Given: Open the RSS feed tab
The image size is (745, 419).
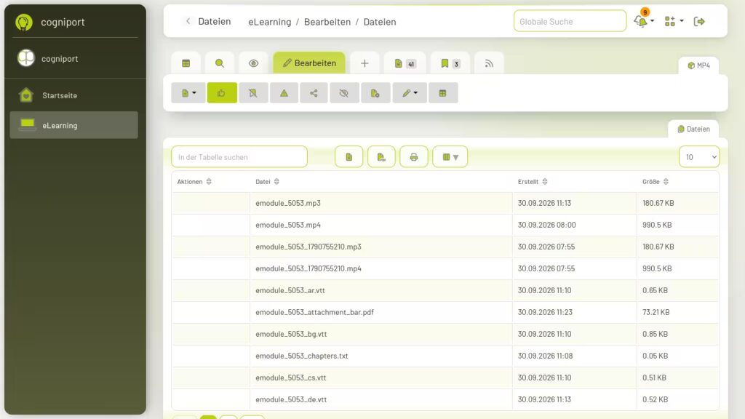Looking at the screenshot, I should (x=489, y=63).
